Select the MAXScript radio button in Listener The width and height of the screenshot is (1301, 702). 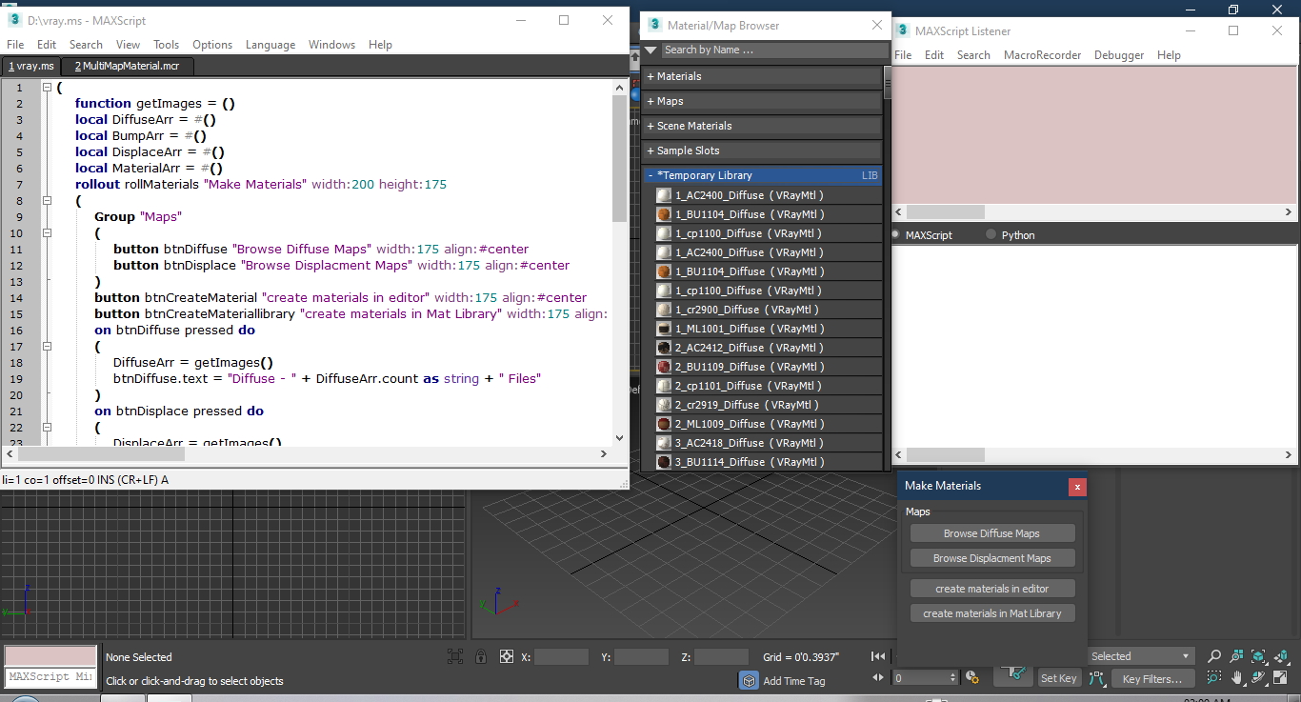point(894,234)
